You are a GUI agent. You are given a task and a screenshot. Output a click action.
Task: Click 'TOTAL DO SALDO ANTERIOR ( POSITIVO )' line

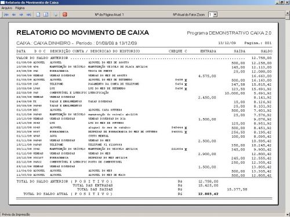pos(64,181)
